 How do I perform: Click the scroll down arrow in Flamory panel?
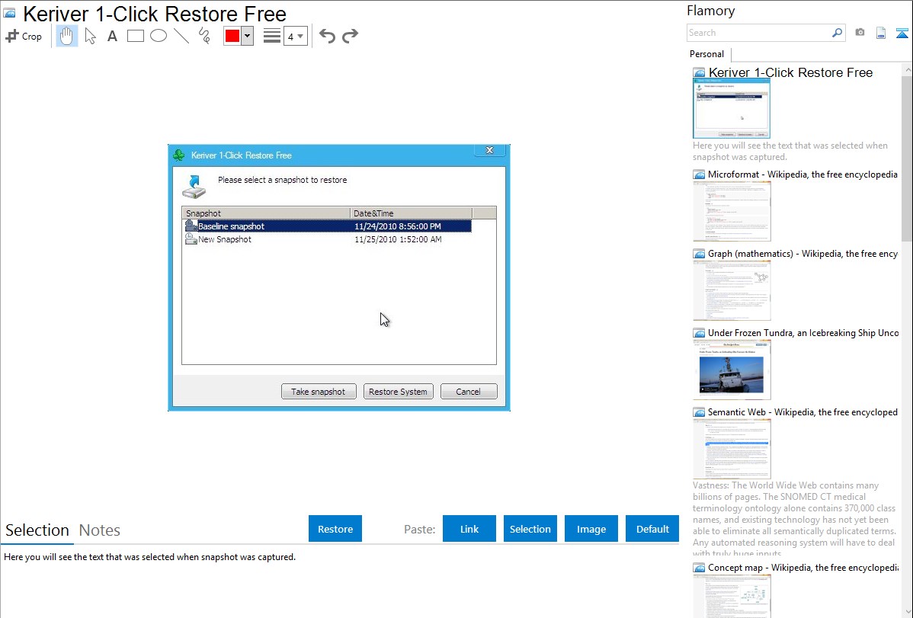pyautogui.click(x=907, y=612)
